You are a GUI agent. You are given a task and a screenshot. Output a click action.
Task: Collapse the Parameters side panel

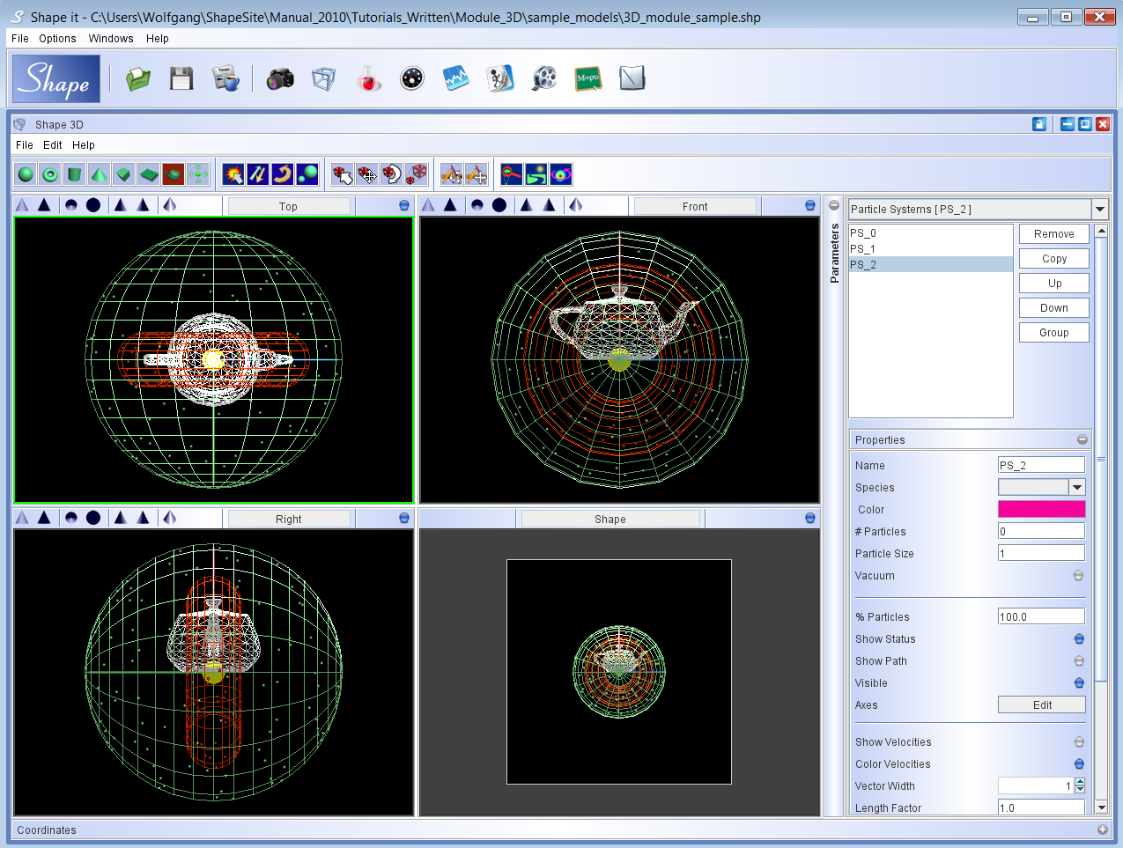click(834, 206)
